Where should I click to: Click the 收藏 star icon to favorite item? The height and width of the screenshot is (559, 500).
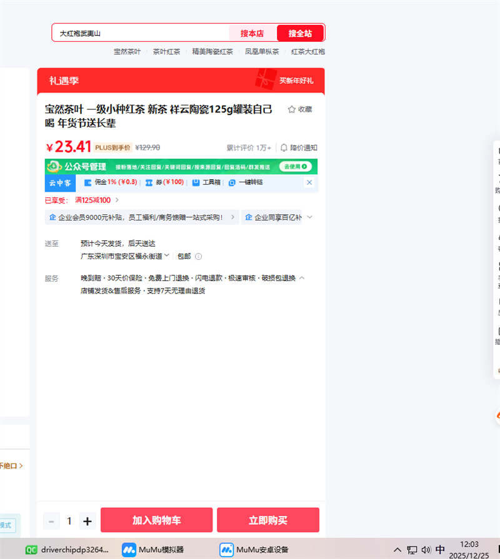tap(291, 109)
